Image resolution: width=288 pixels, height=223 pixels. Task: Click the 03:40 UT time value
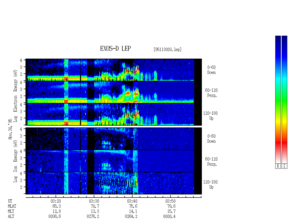(x=132, y=201)
